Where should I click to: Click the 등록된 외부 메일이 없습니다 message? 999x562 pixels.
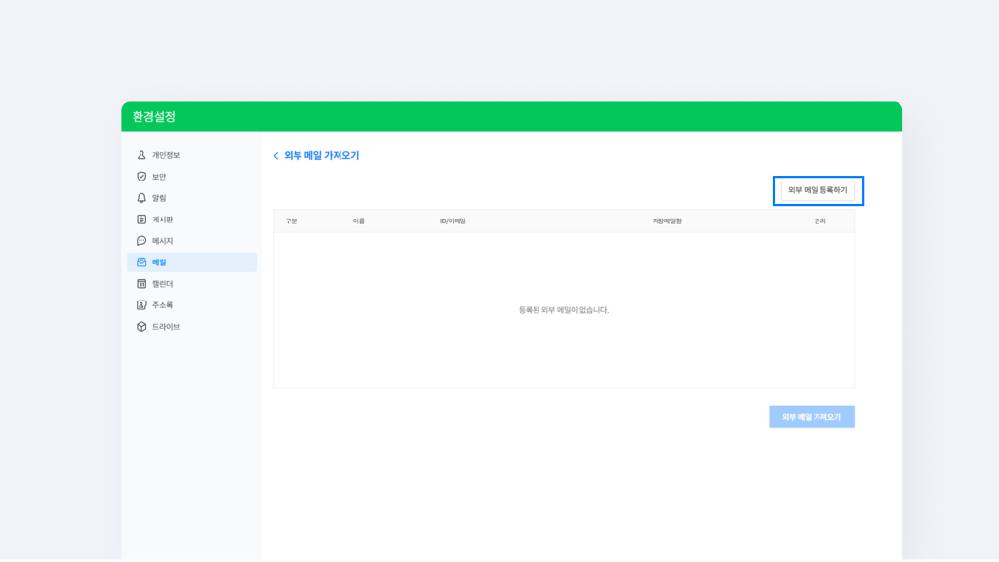pyautogui.click(x=564, y=310)
